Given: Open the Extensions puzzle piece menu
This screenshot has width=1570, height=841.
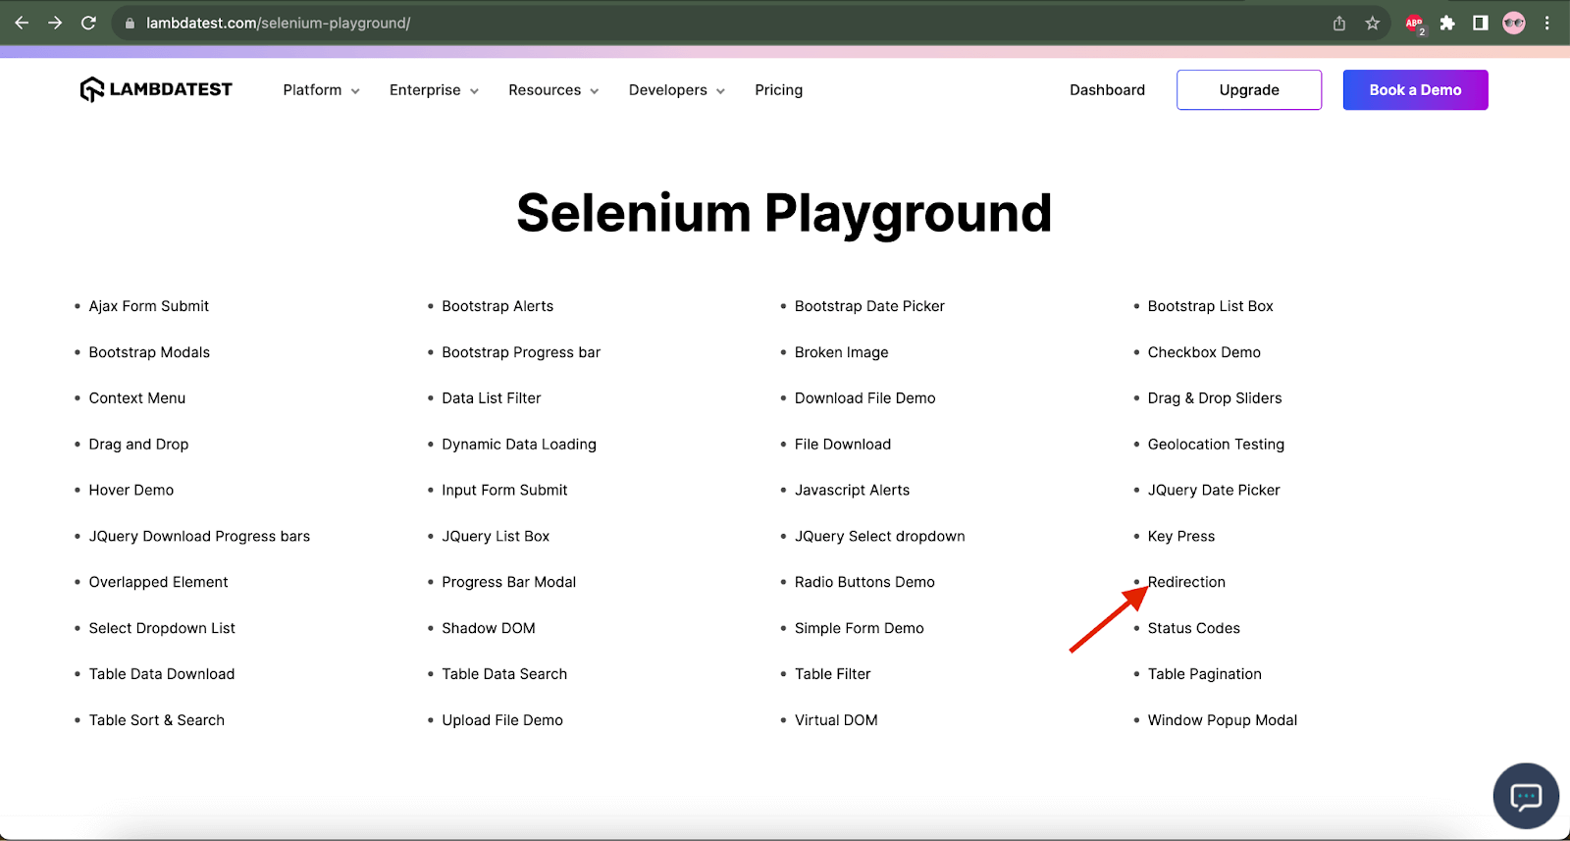Looking at the screenshot, I should [x=1447, y=23].
